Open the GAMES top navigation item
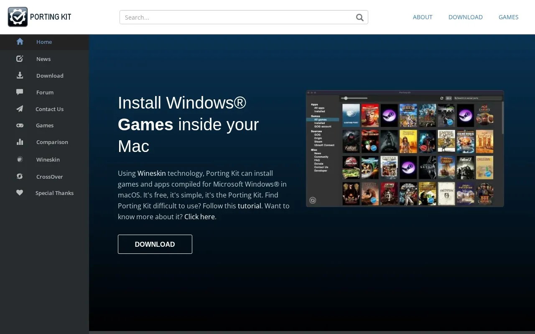This screenshot has width=535, height=334. 508,17
